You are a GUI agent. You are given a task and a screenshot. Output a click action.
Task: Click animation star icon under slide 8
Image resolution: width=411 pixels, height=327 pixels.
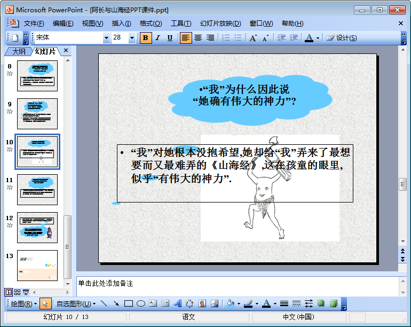tap(10, 74)
